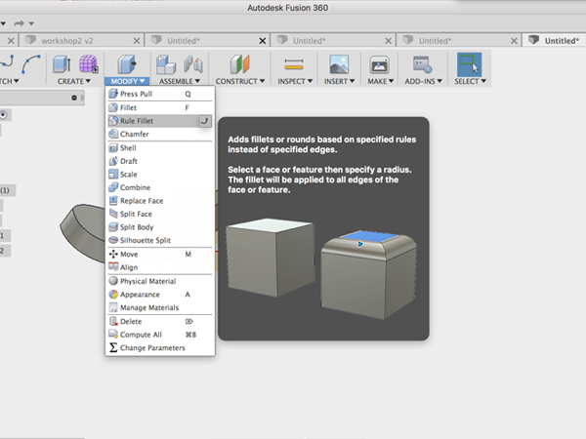Click the sketch spline curve icon
The height and width of the screenshot is (439, 586).
click(30, 64)
